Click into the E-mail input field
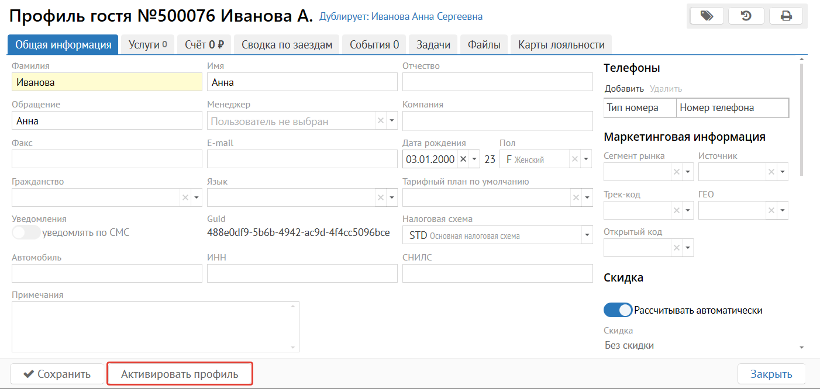The width and height of the screenshot is (820, 389). (302, 159)
